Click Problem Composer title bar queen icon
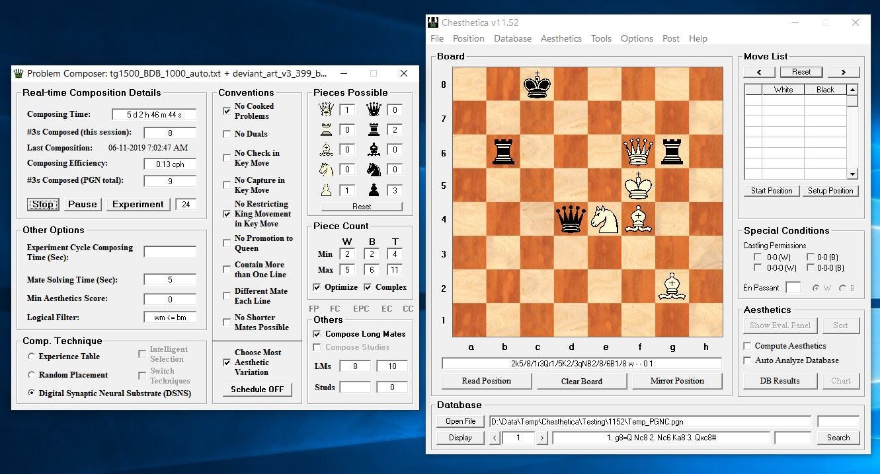Screen dimensions: 880x474 (19, 73)
